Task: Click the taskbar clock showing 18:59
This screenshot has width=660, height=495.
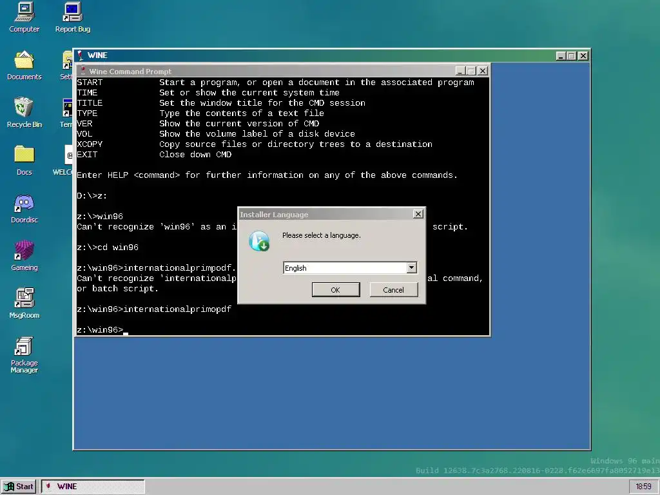Action: (x=644, y=487)
